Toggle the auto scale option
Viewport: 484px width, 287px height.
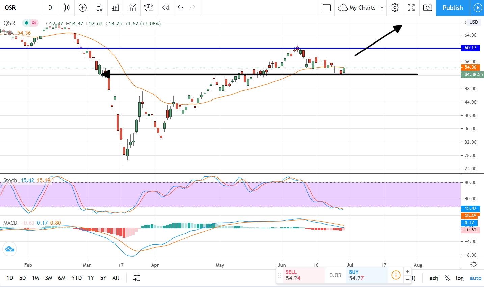coord(475,278)
